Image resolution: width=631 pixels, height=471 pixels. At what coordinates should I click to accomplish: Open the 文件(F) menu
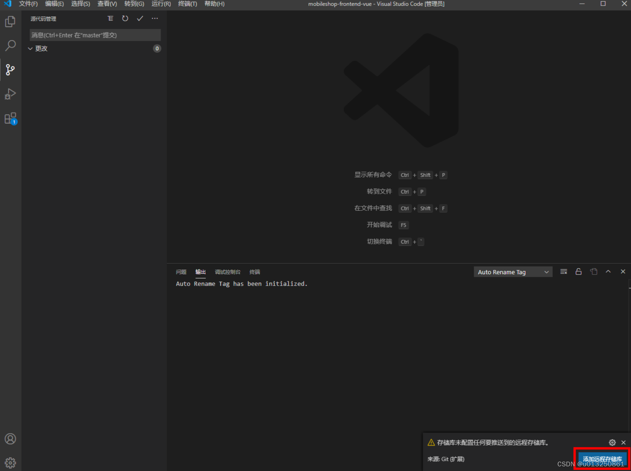tap(28, 4)
